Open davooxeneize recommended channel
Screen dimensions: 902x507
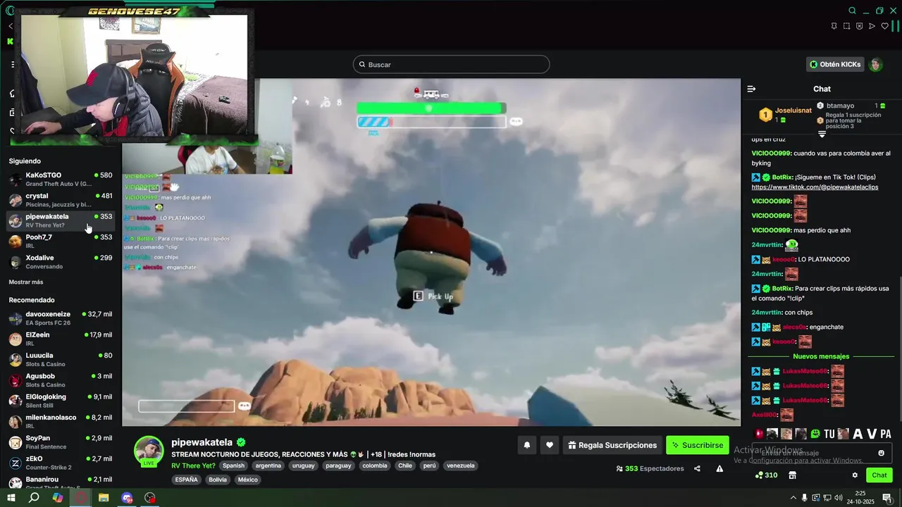point(60,318)
